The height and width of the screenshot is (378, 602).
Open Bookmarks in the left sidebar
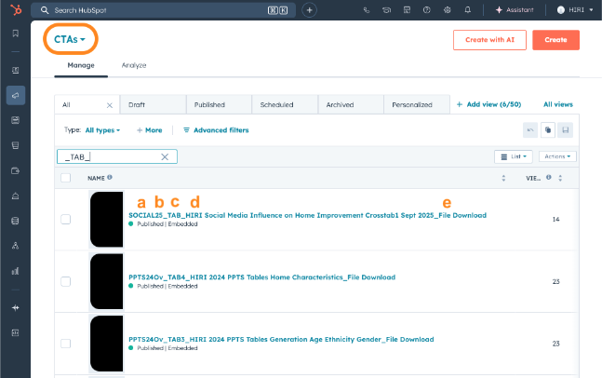[x=15, y=34]
